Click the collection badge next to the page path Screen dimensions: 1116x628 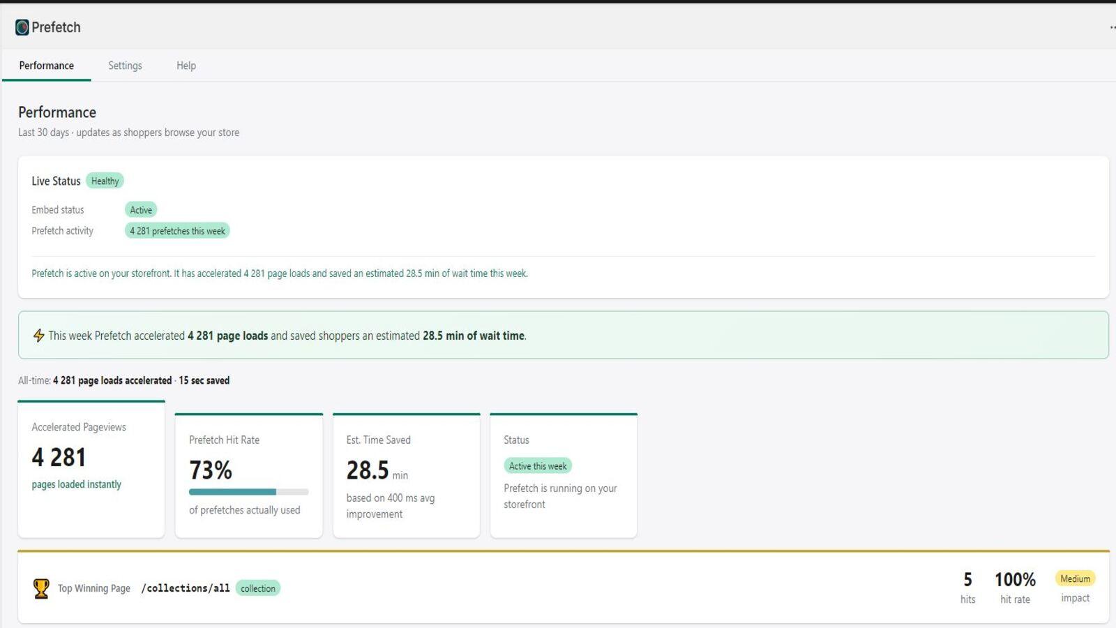tap(258, 588)
